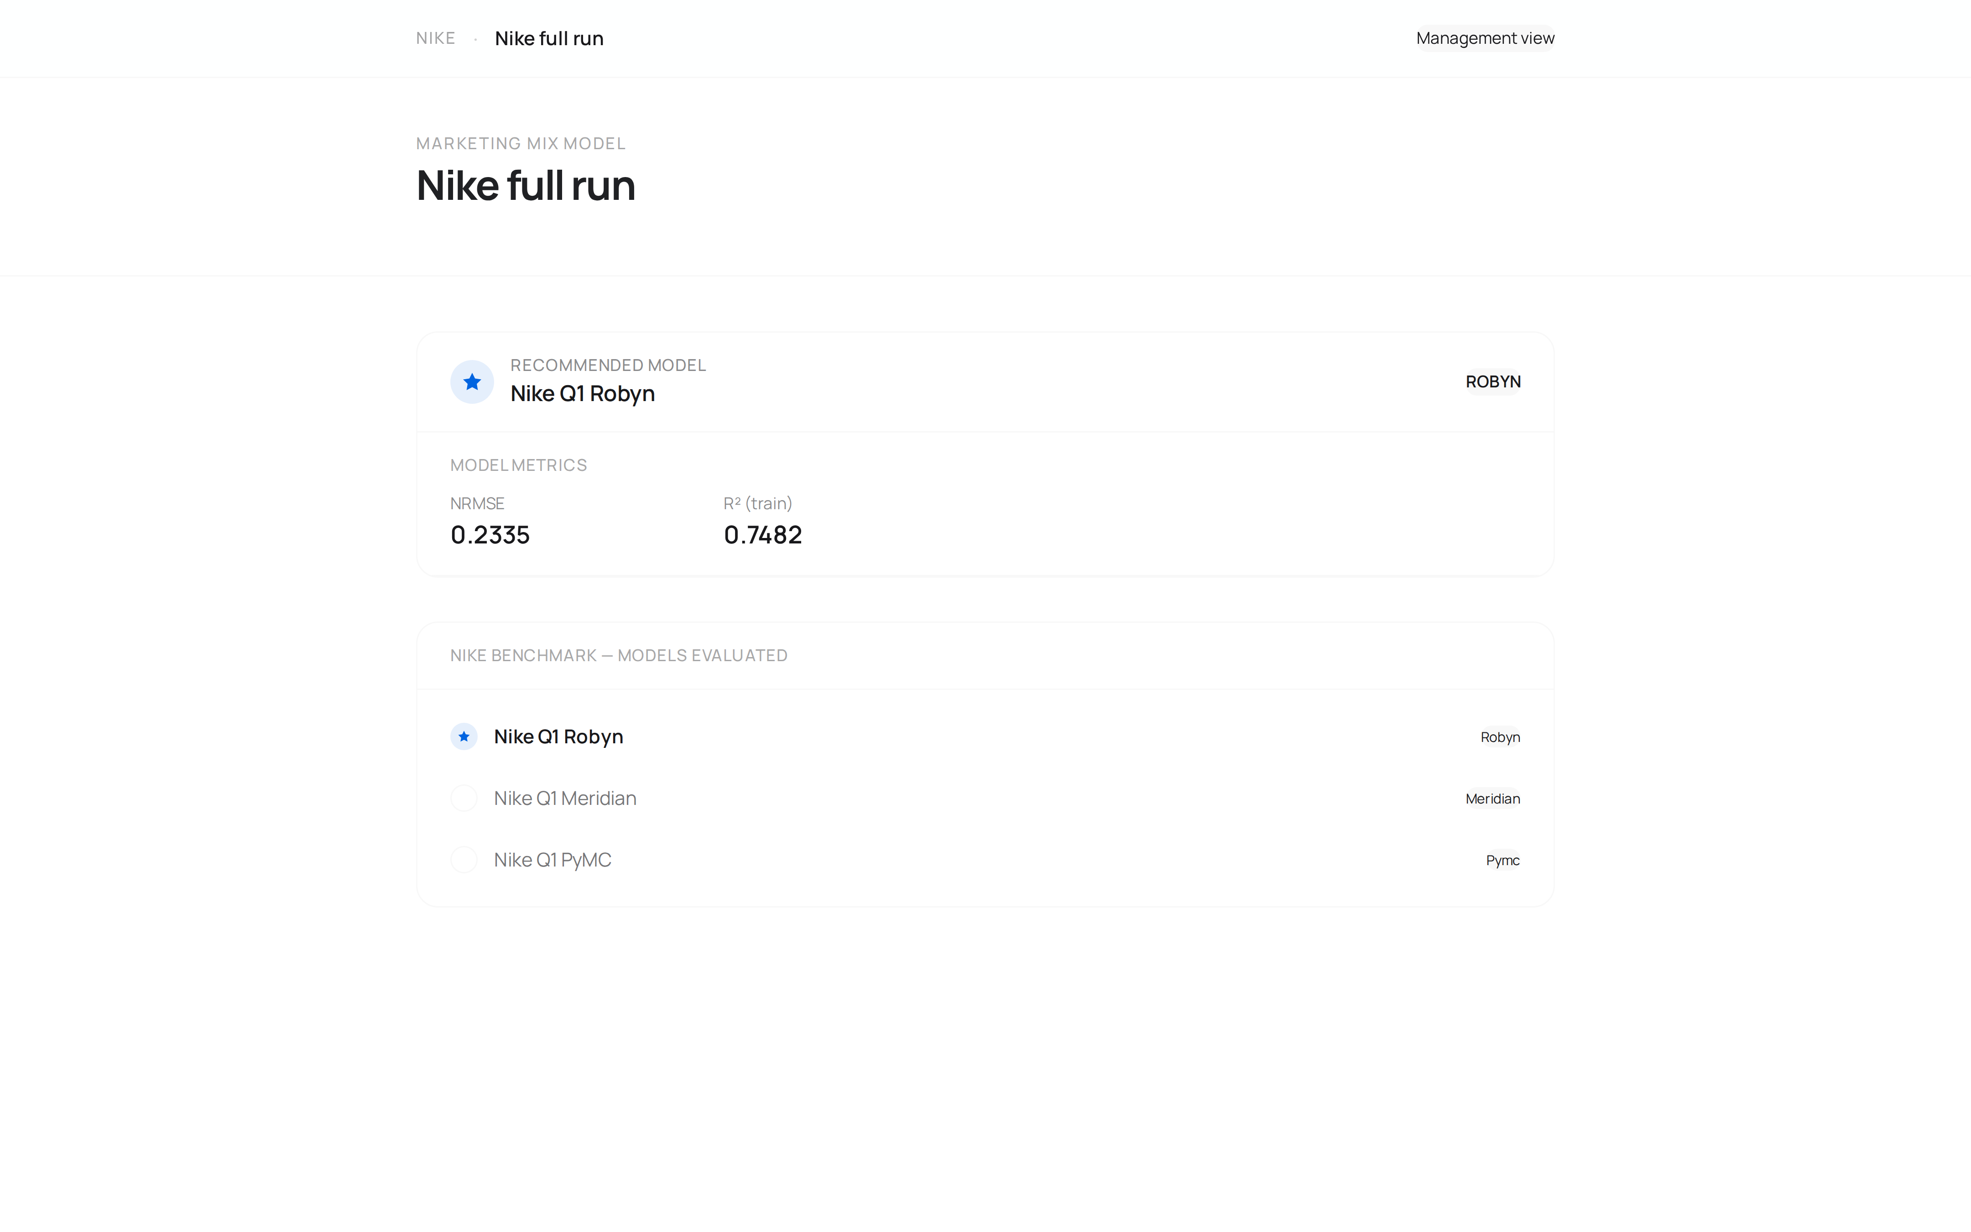The height and width of the screenshot is (1232, 1971).
Task: Click the Nike Q1 PyMC model name
Action: pos(552,860)
